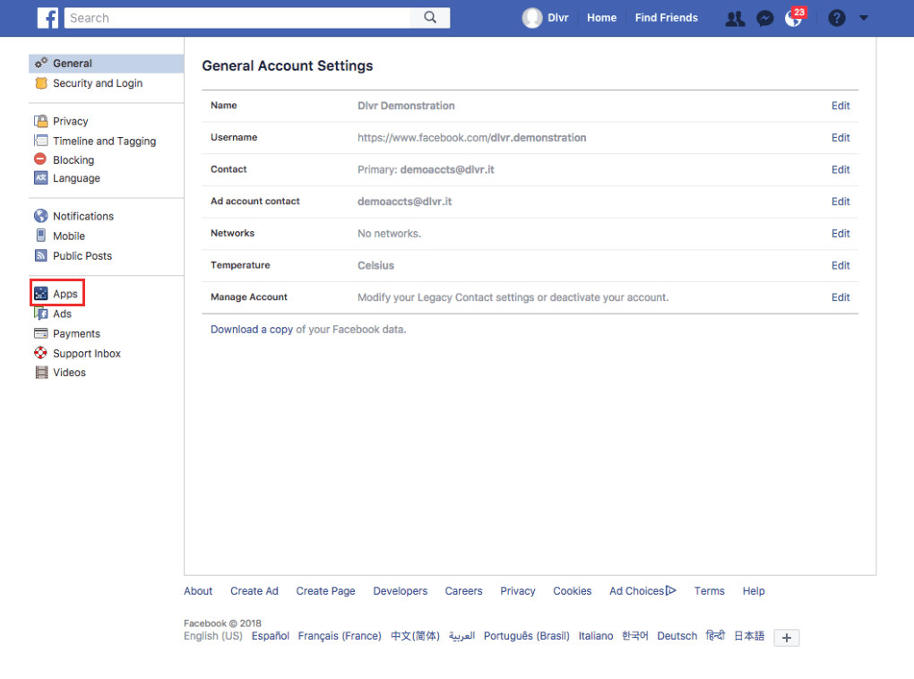Click the Payments card icon
Screen dimensions: 914x679
41,333
